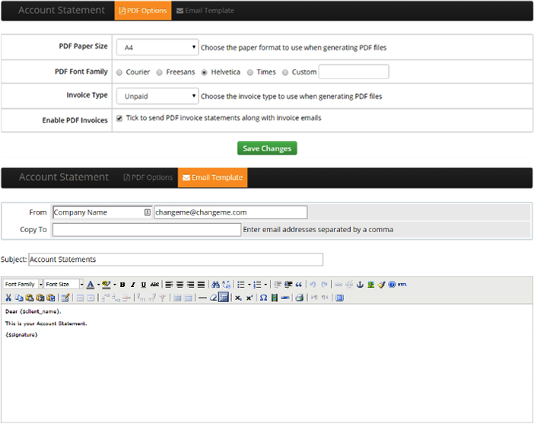
Task: Click the underline formatting icon
Action: click(143, 284)
